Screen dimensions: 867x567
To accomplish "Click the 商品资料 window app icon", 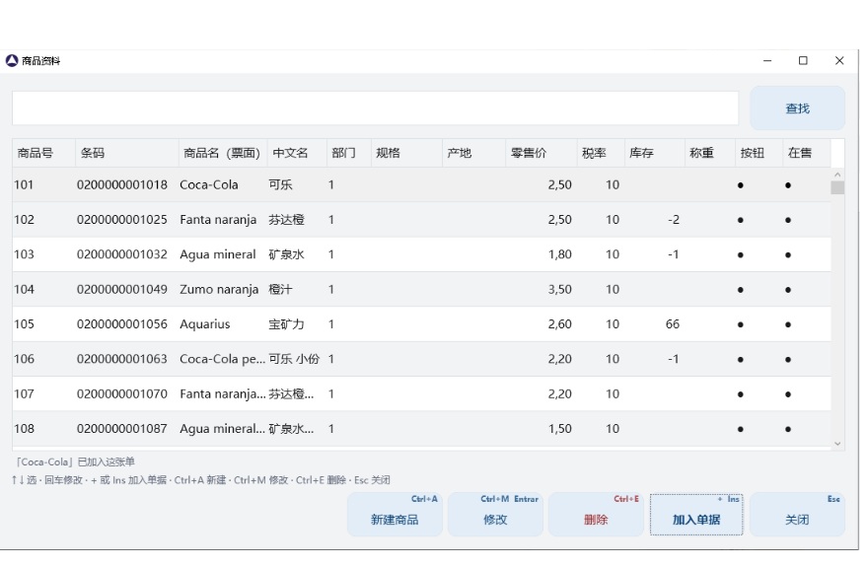I will point(12,60).
